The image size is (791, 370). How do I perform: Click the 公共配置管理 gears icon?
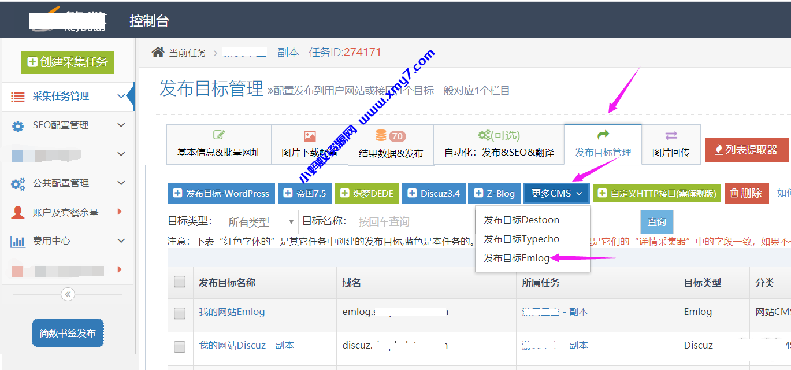click(18, 183)
